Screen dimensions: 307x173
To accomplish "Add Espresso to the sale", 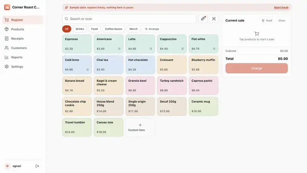I will (x=77, y=44).
